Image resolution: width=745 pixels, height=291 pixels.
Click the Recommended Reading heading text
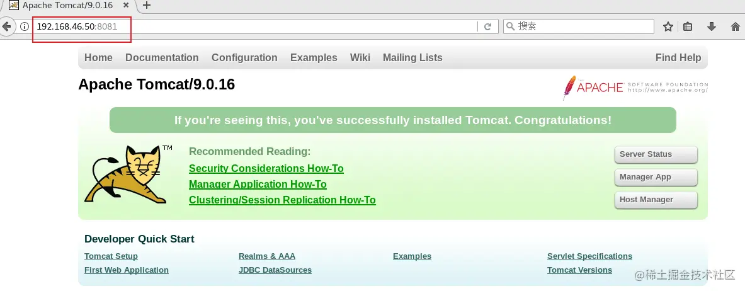tap(249, 152)
